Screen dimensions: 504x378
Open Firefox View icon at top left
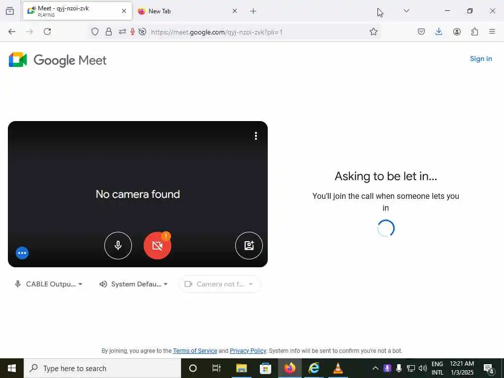(10, 11)
